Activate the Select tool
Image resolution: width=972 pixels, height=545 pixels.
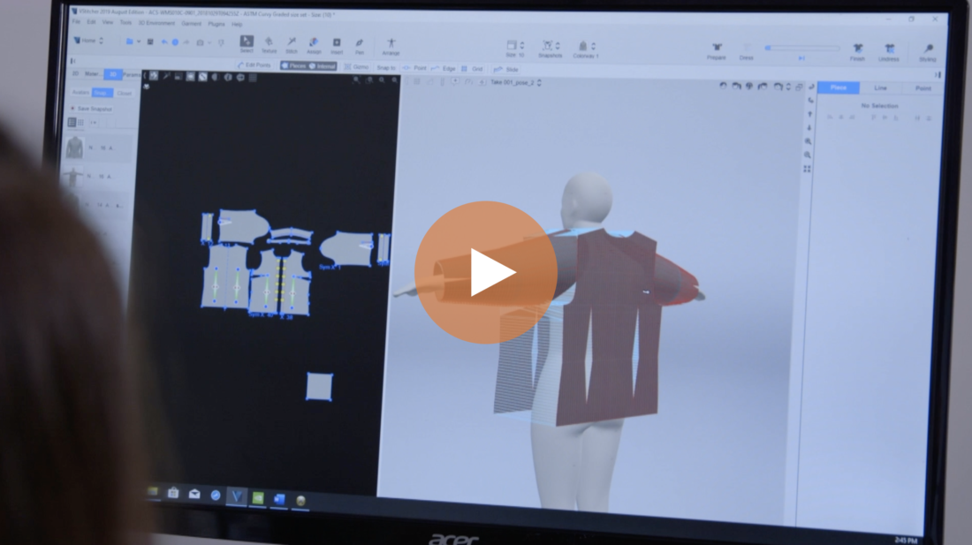[x=247, y=44]
